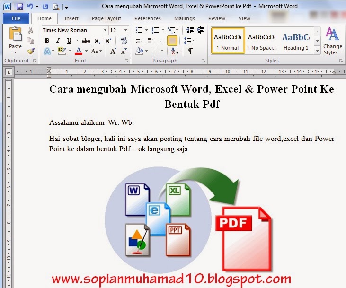Click the Sort A-Z icon
Viewport: 346px width, 288px height.
coord(175,51)
